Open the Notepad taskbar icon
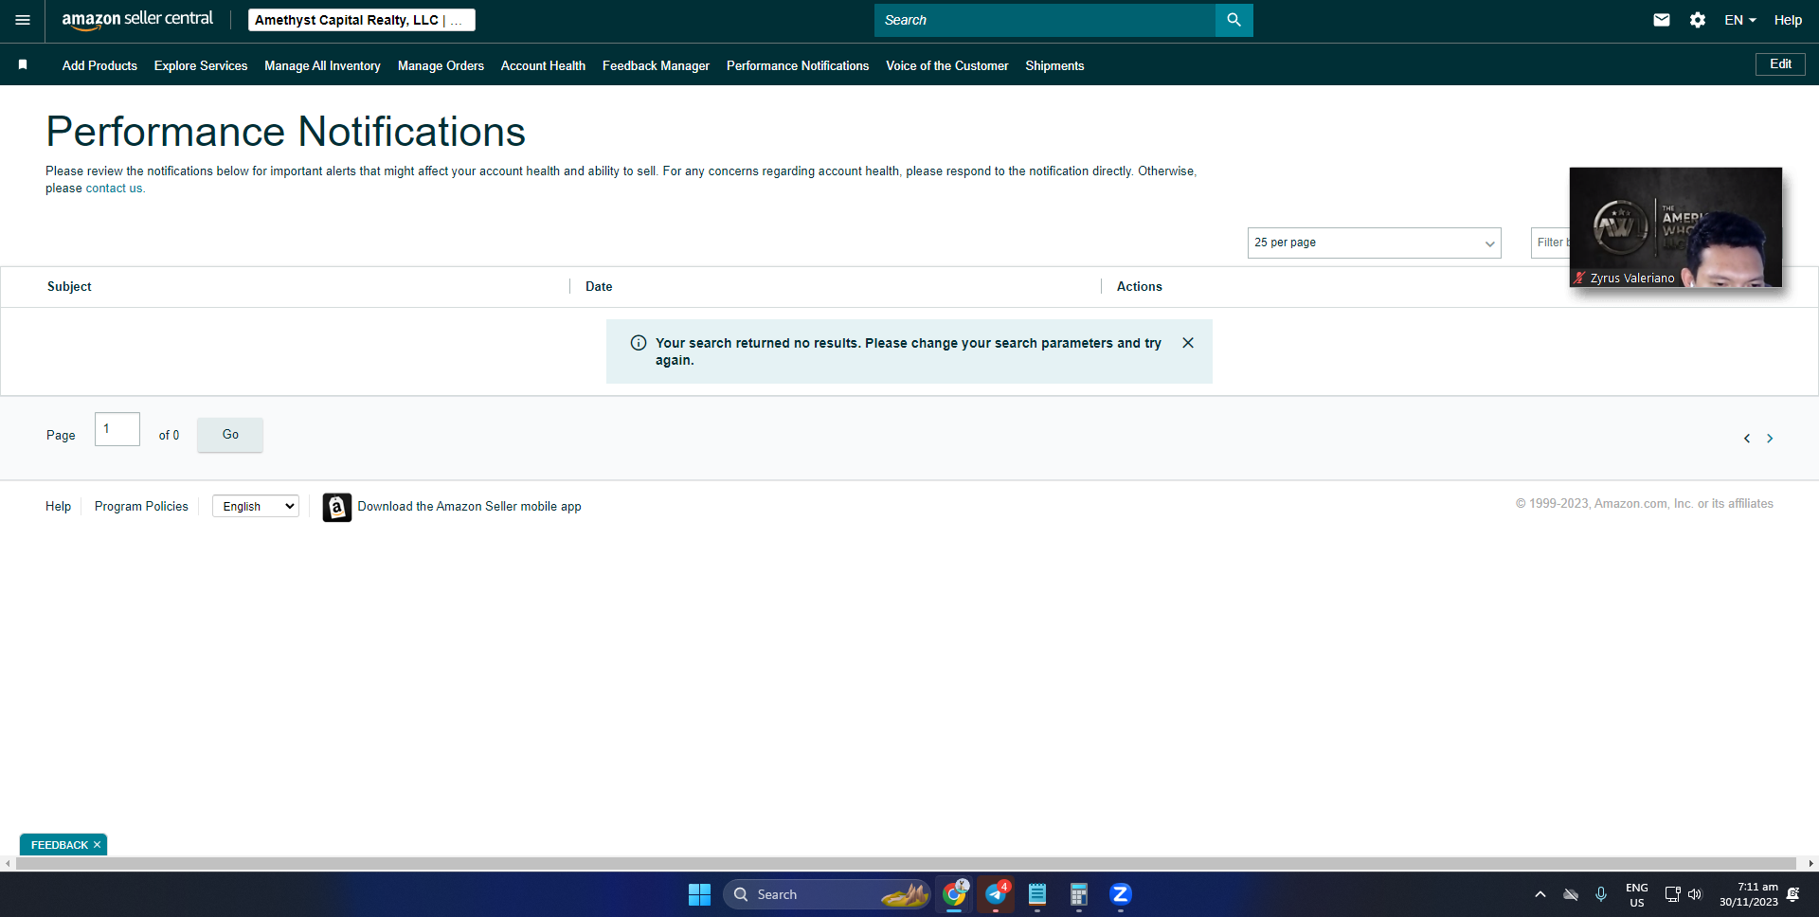This screenshot has height=917, width=1819. point(1037,894)
